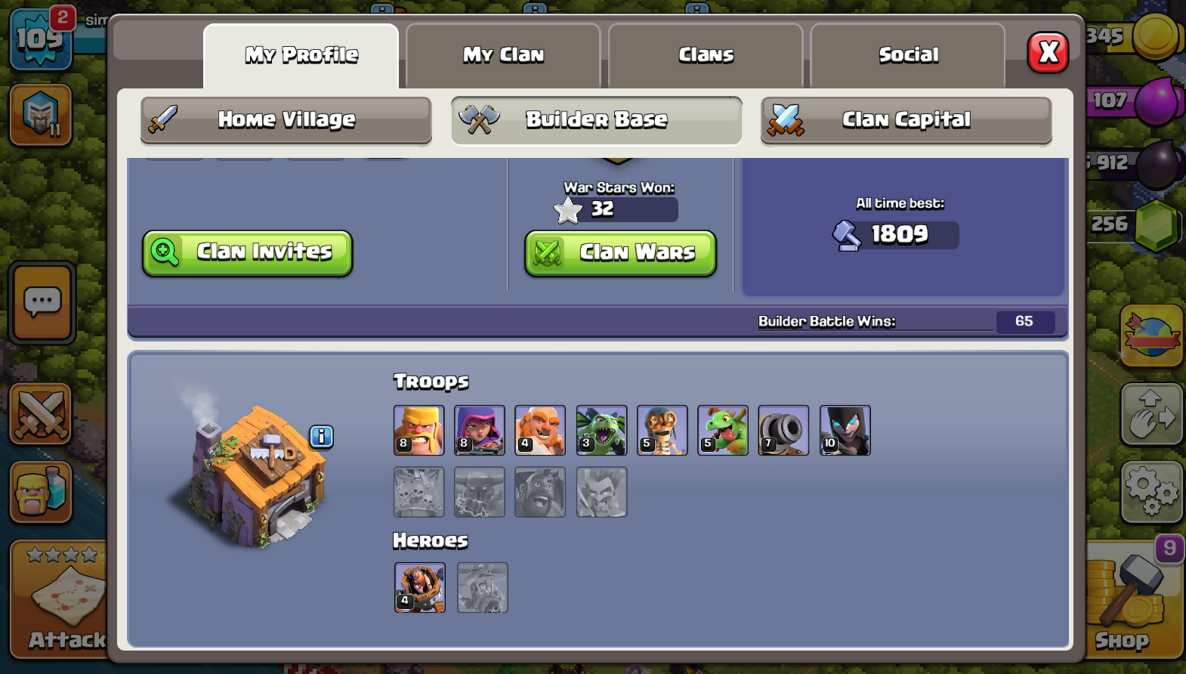The width and height of the screenshot is (1186, 674).
Task: Click the Builder Hall building image
Action: (x=249, y=472)
